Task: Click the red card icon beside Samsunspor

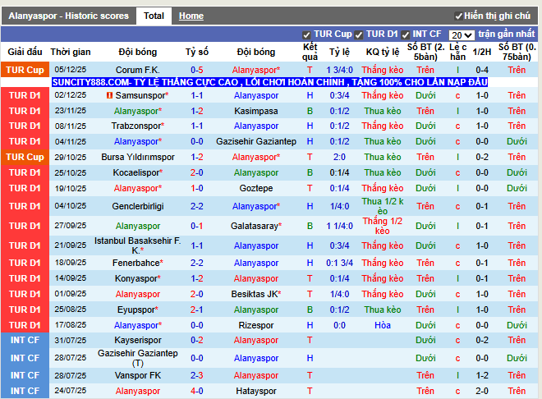Action: pyautogui.click(x=109, y=95)
